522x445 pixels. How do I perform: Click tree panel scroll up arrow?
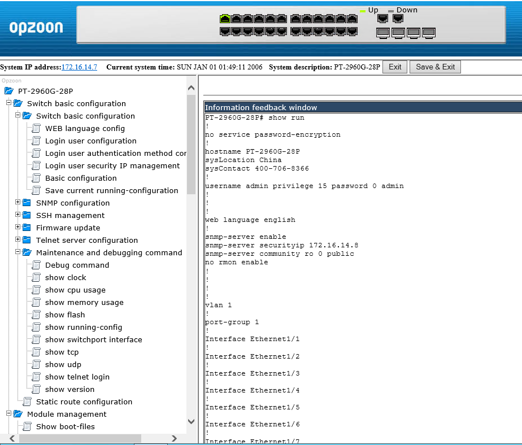191,88
